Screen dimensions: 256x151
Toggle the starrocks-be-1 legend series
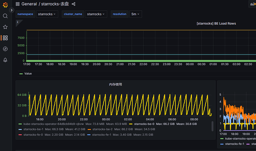[x=33, y=129]
